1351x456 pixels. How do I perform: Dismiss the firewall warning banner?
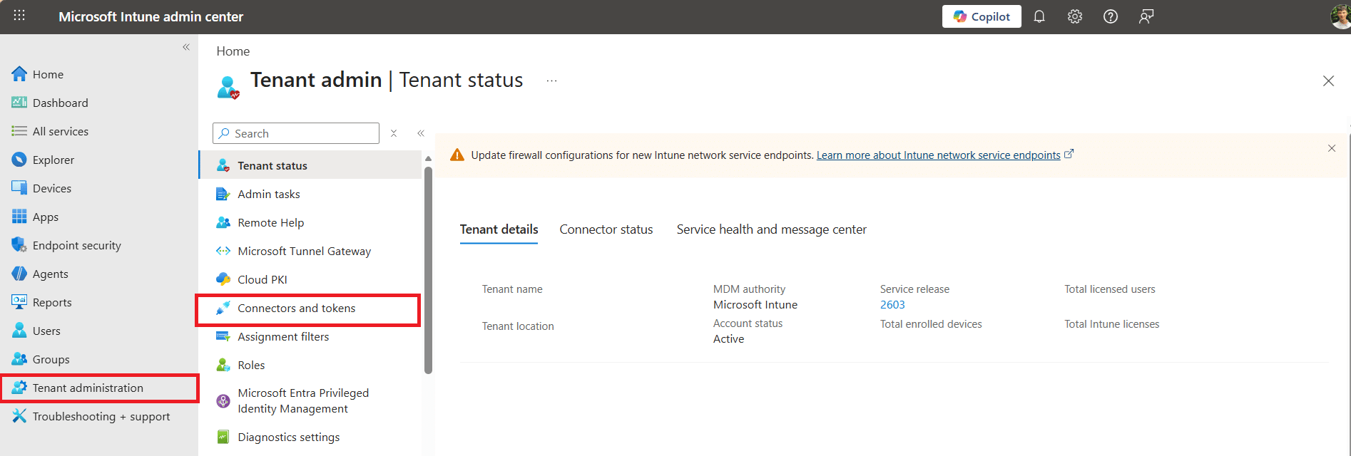[x=1331, y=148]
